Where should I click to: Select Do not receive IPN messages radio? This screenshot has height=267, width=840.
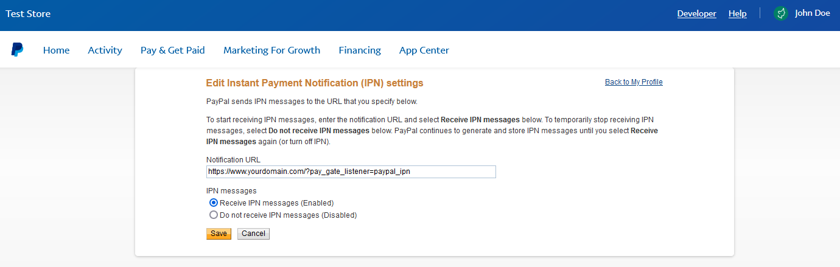214,215
